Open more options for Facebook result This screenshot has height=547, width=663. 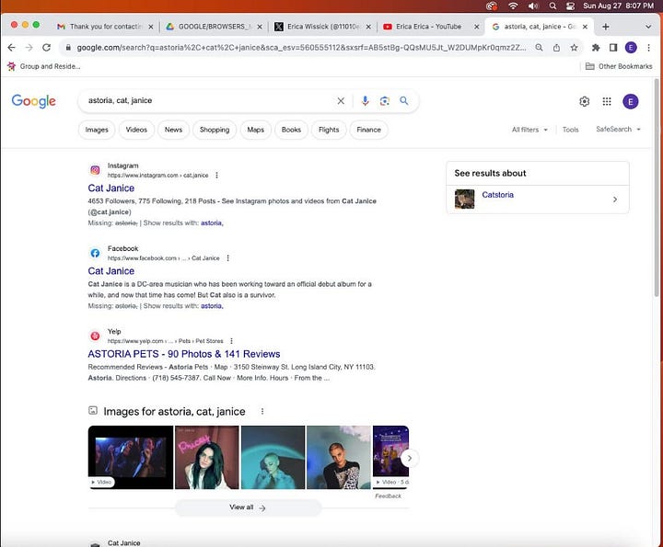click(228, 258)
